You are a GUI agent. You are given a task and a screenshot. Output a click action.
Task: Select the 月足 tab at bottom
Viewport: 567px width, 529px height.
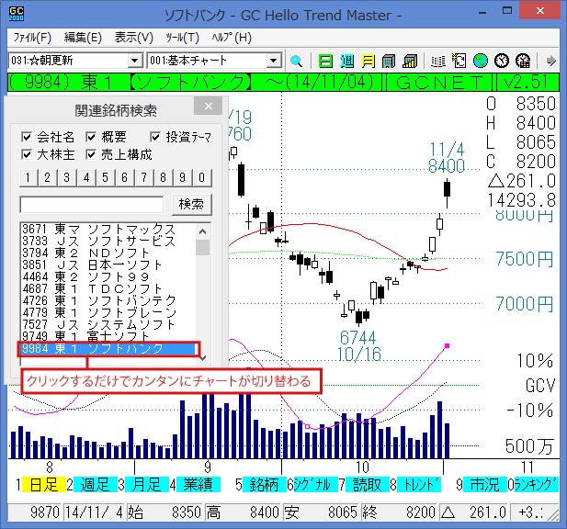[146, 485]
